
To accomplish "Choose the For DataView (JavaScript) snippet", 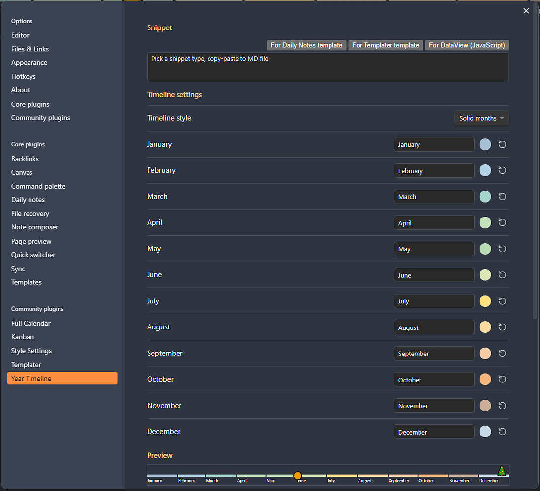I will [466, 45].
